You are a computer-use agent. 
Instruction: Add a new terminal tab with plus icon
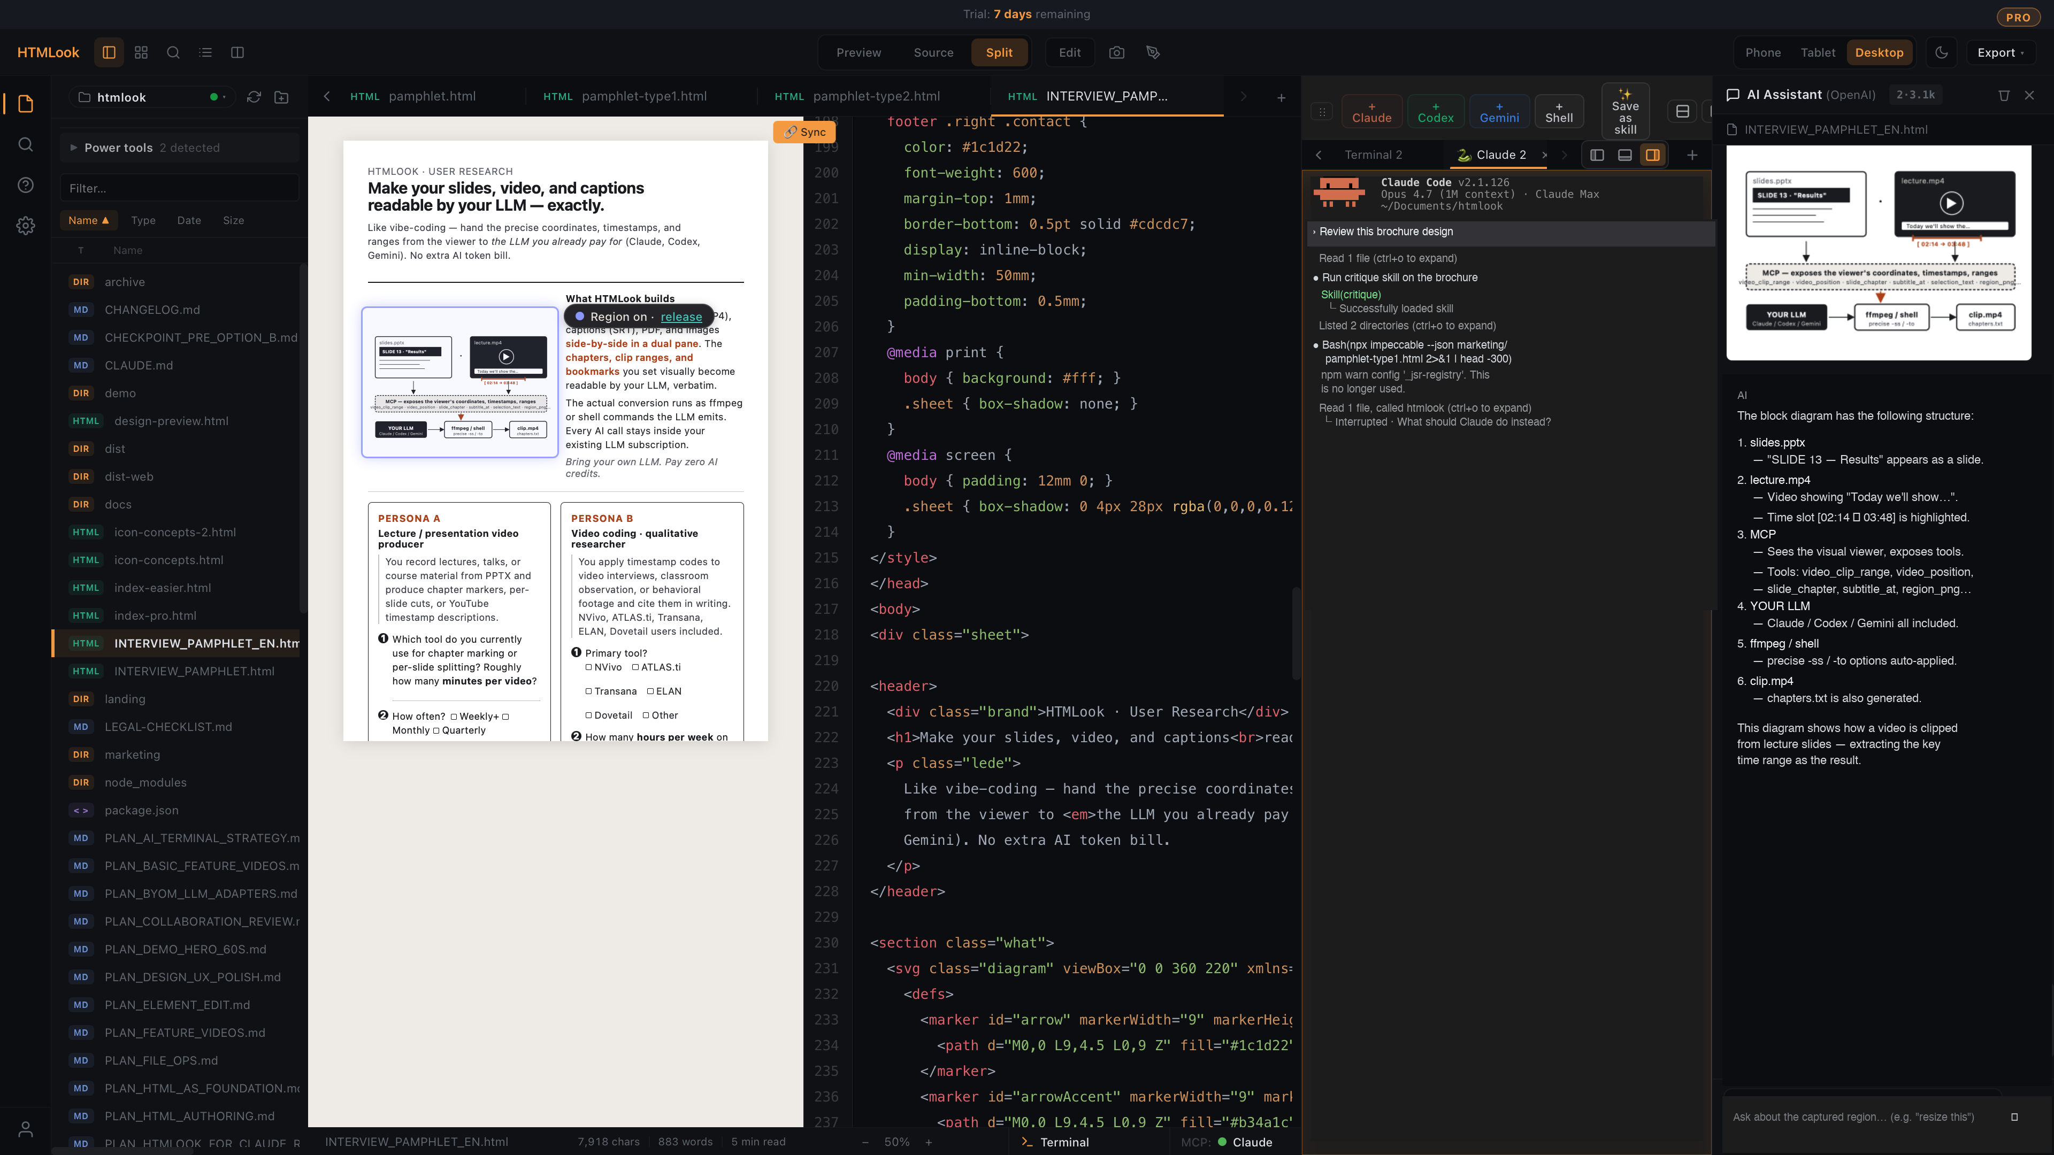tap(1692, 155)
